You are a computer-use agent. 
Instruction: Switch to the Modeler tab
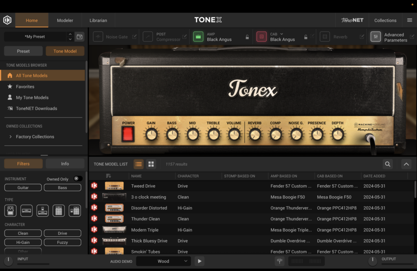pyautogui.click(x=65, y=20)
